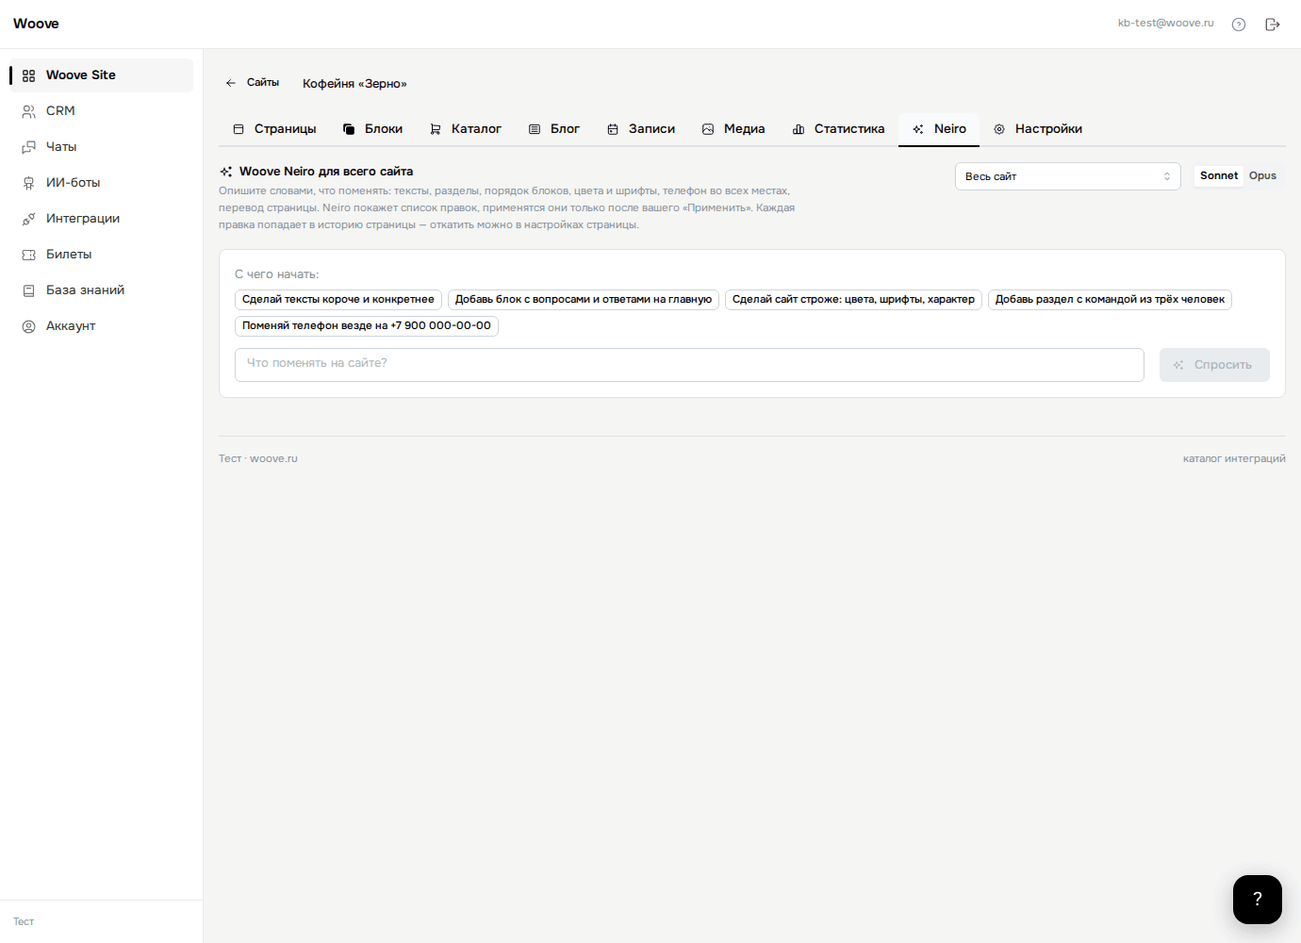Click suggestion Сделай сайт строже
The width and height of the screenshot is (1301, 943).
853,300
